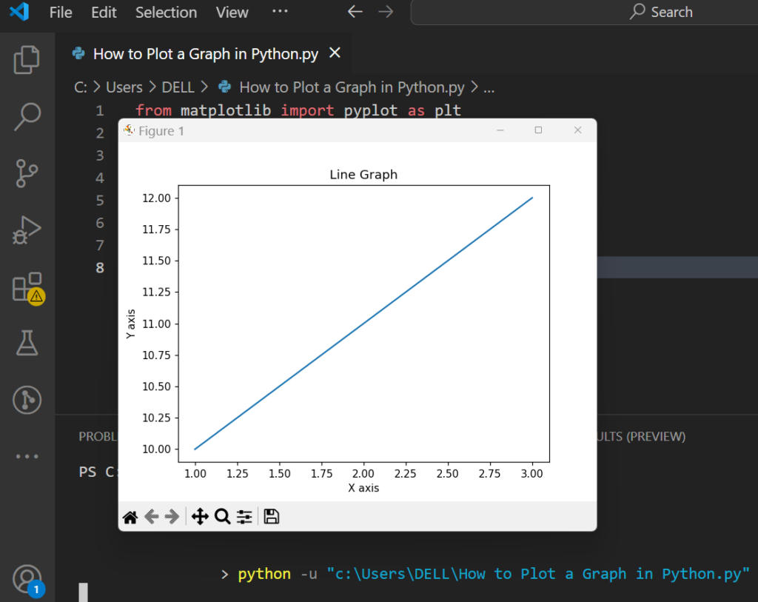Click line number 8 in gutter
Image resolution: width=758 pixels, height=602 pixels.
coord(100,267)
